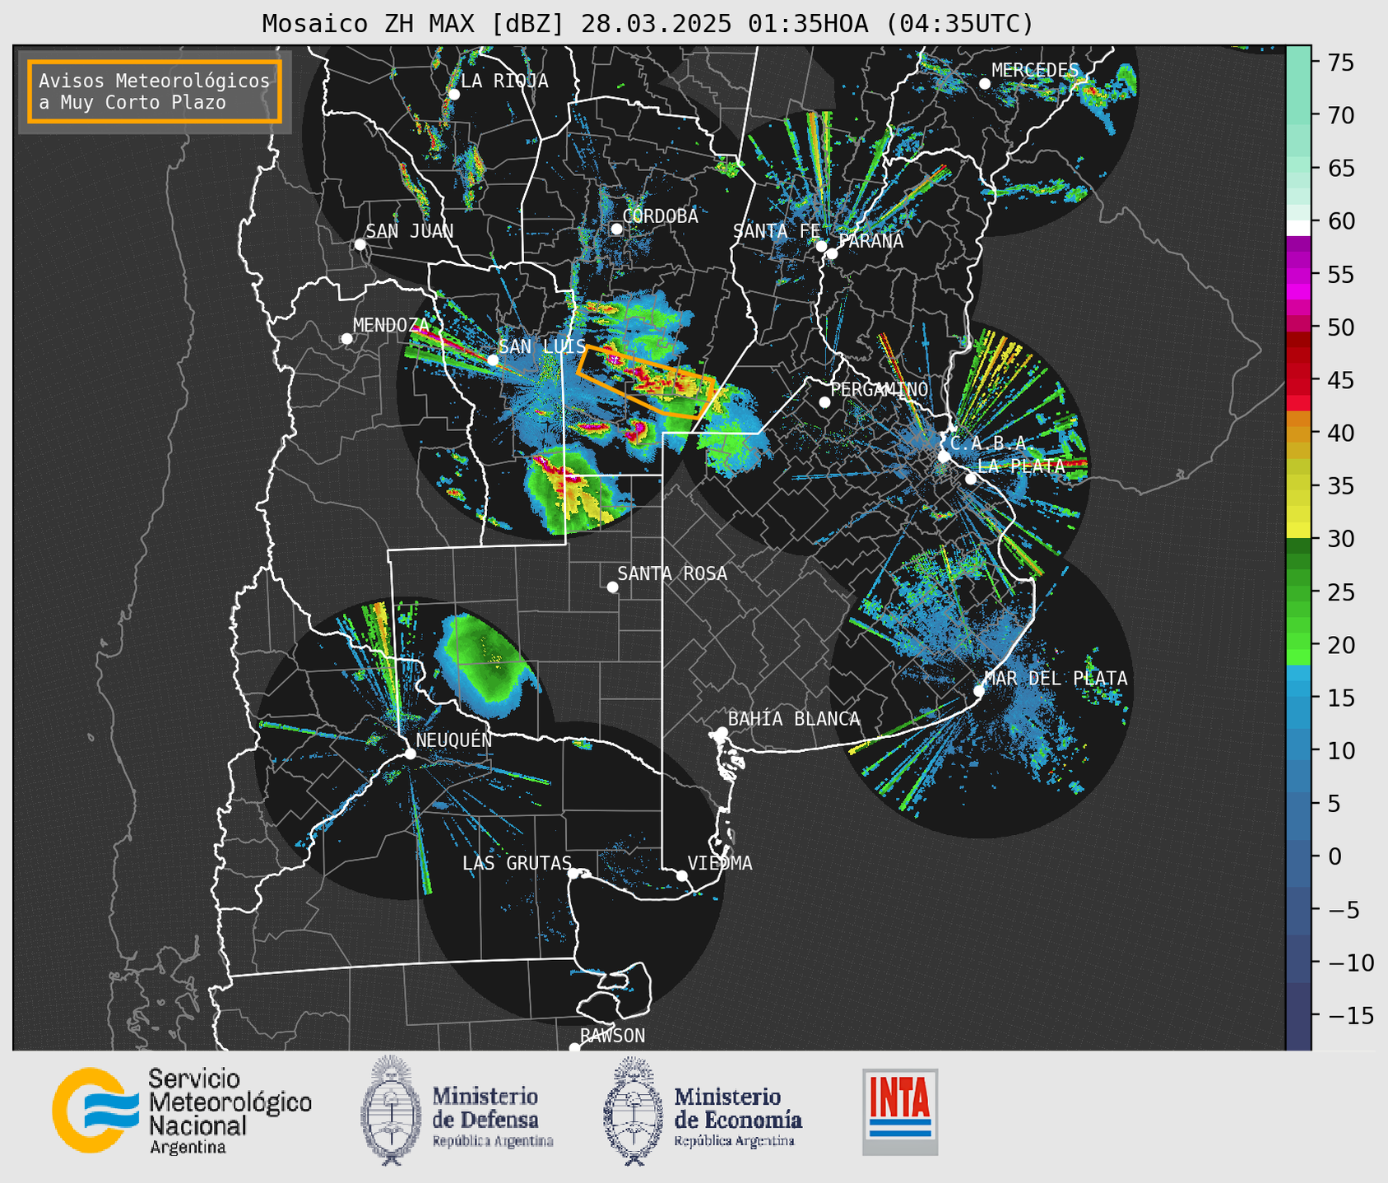
Task: Click the PERGAMINO city label
Action: click(880, 389)
